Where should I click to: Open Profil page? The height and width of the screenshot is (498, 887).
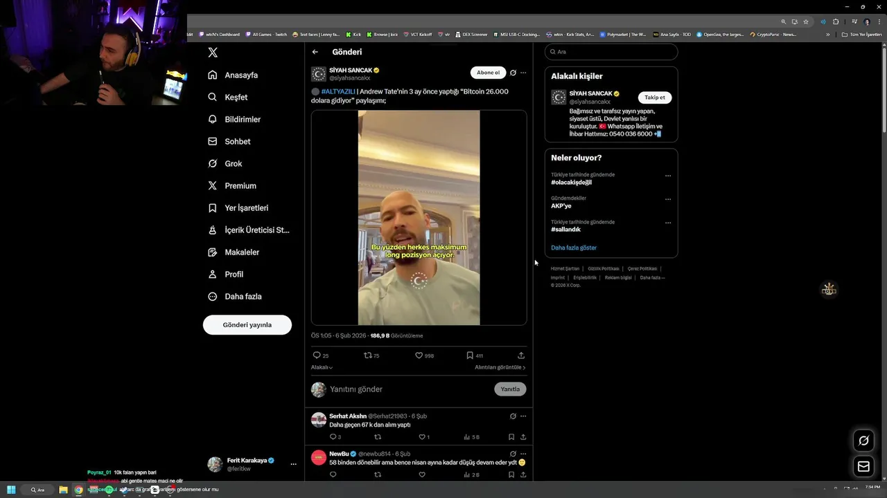(x=226, y=274)
